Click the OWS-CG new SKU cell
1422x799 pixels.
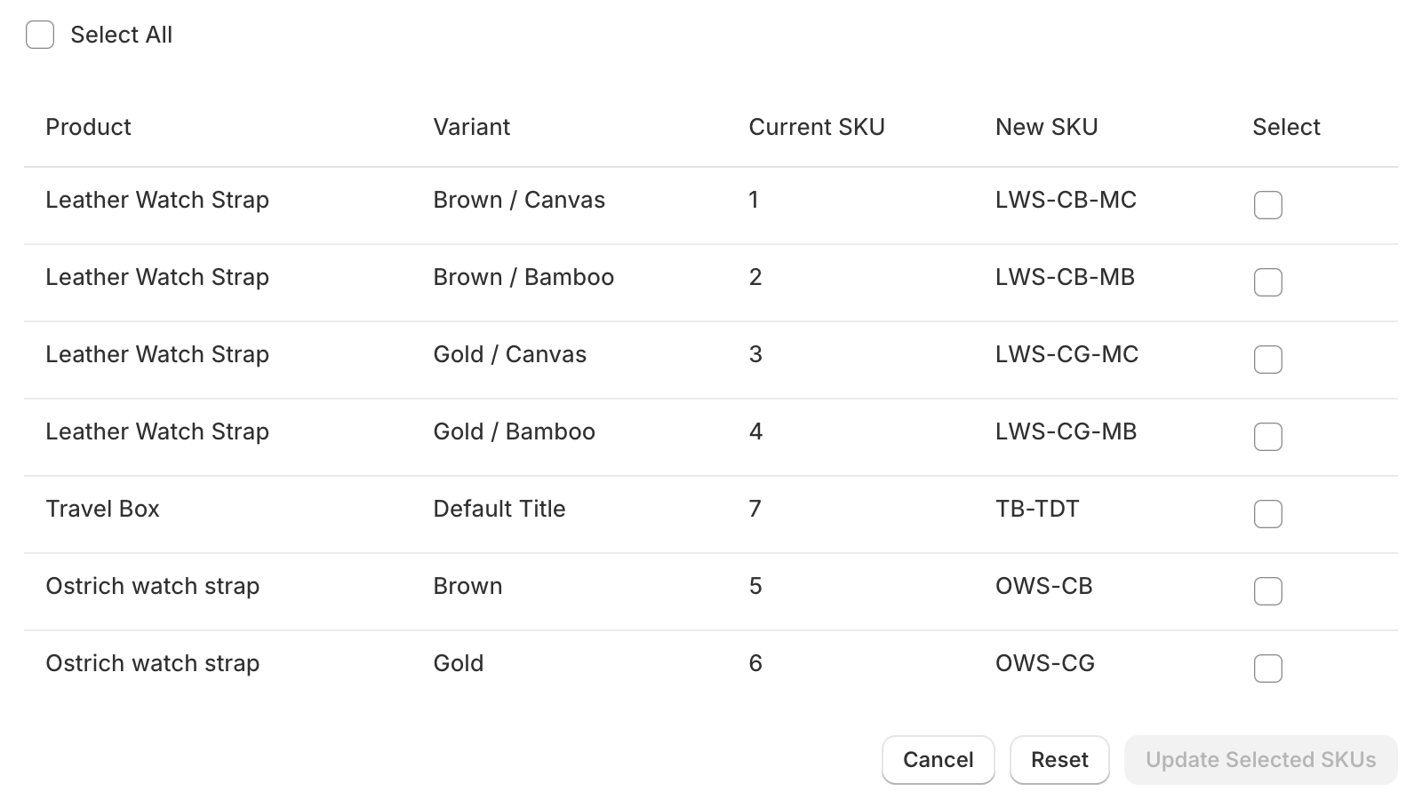coord(1044,663)
